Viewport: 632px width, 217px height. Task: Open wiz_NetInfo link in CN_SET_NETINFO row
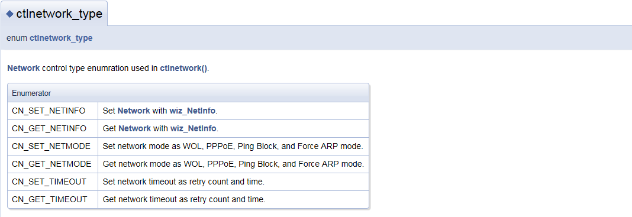click(192, 111)
